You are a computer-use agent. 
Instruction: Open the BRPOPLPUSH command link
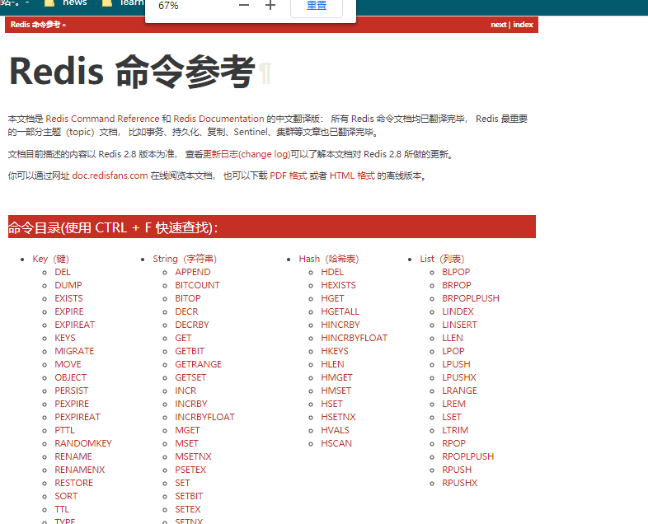(x=470, y=298)
